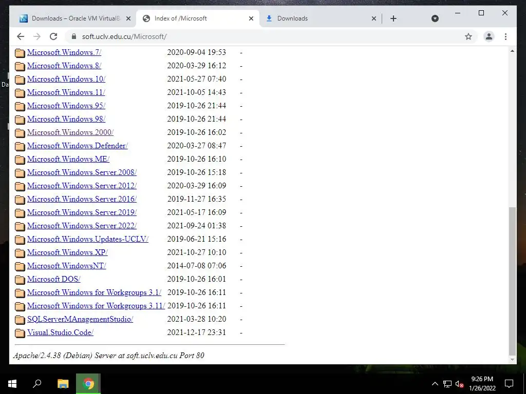Viewport: 526px width, 394px height.
Task: Follow the Microsoft.Windows.95/ link
Action: pos(66,106)
